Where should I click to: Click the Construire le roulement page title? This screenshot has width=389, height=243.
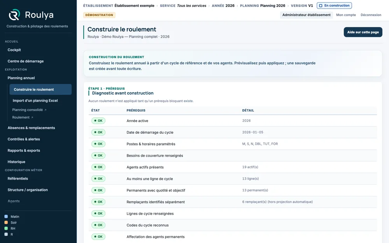(x=122, y=29)
